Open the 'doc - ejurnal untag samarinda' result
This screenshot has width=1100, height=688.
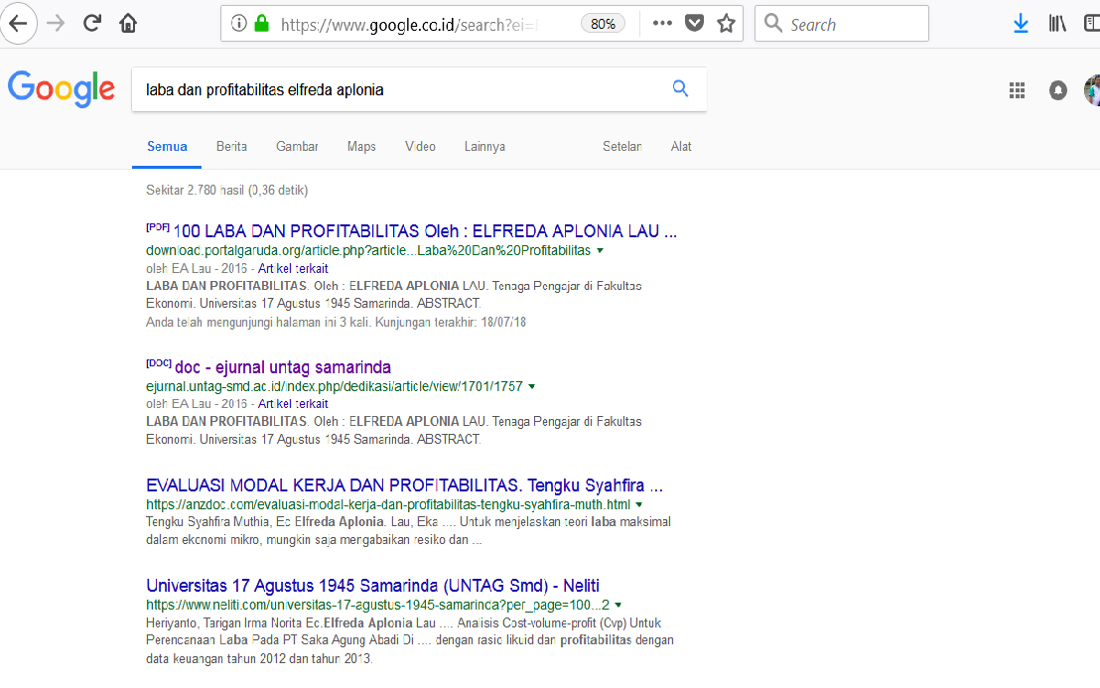282,367
